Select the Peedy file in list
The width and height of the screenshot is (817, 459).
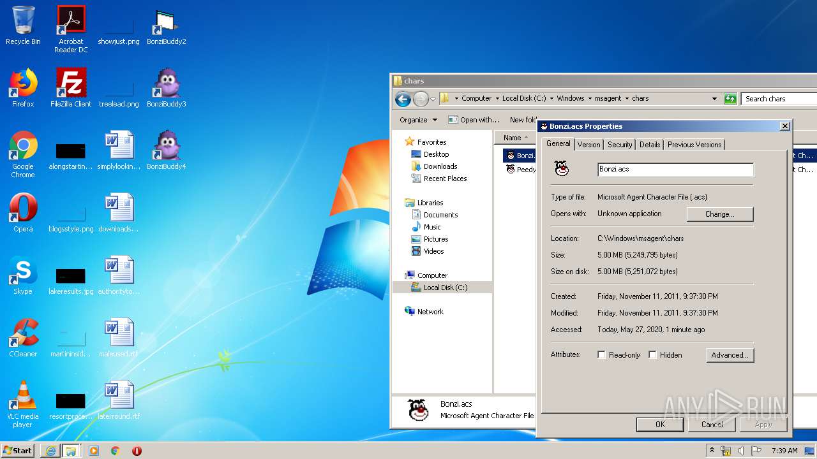click(521, 170)
